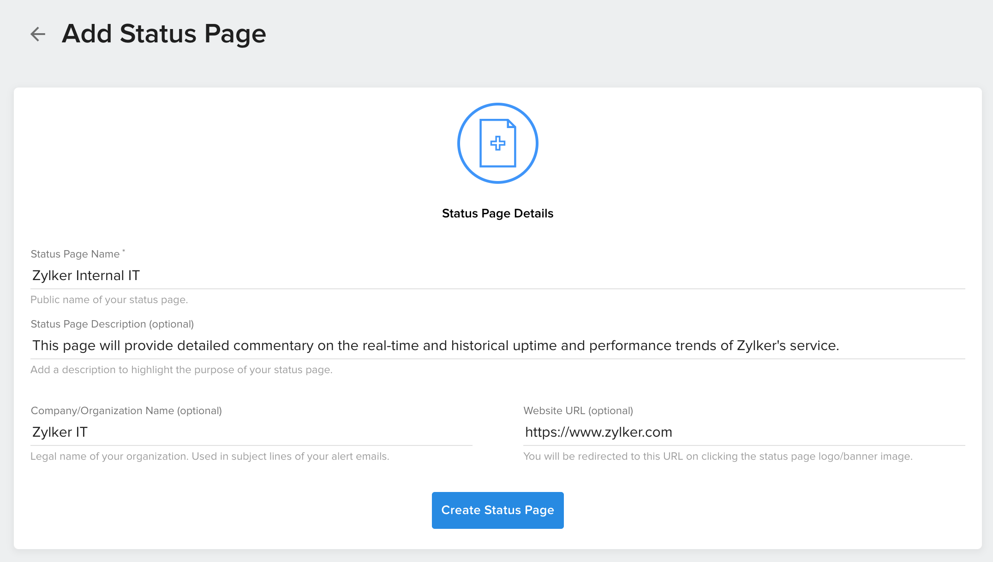The image size is (993, 562).
Task: Click the Status Page Description (optional) label
Action: (x=112, y=324)
